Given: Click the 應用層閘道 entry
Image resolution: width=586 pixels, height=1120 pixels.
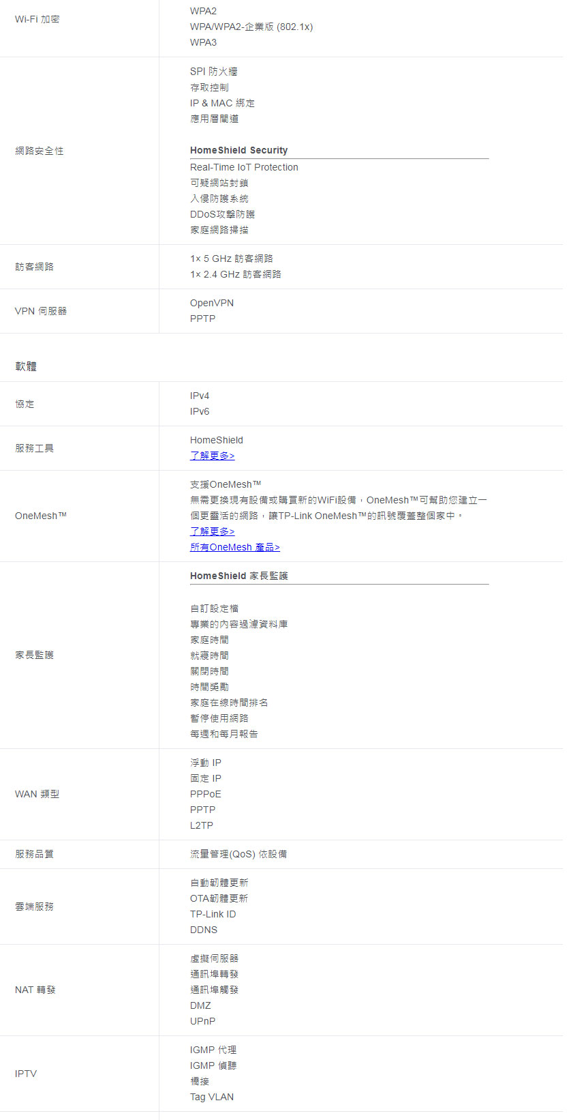Looking at the screenshot, I should click(214, 119).
